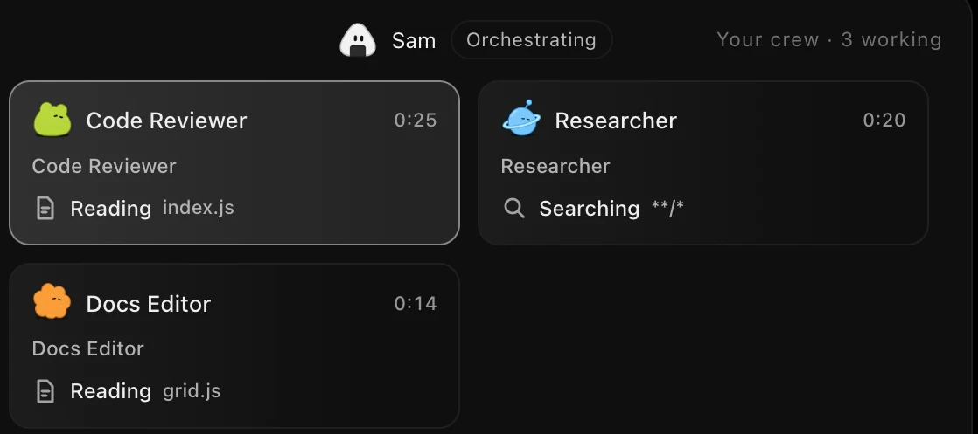This screenshot has width=978, height=434.
Task: Click the grid.js file name
Action: coord(192,390)
